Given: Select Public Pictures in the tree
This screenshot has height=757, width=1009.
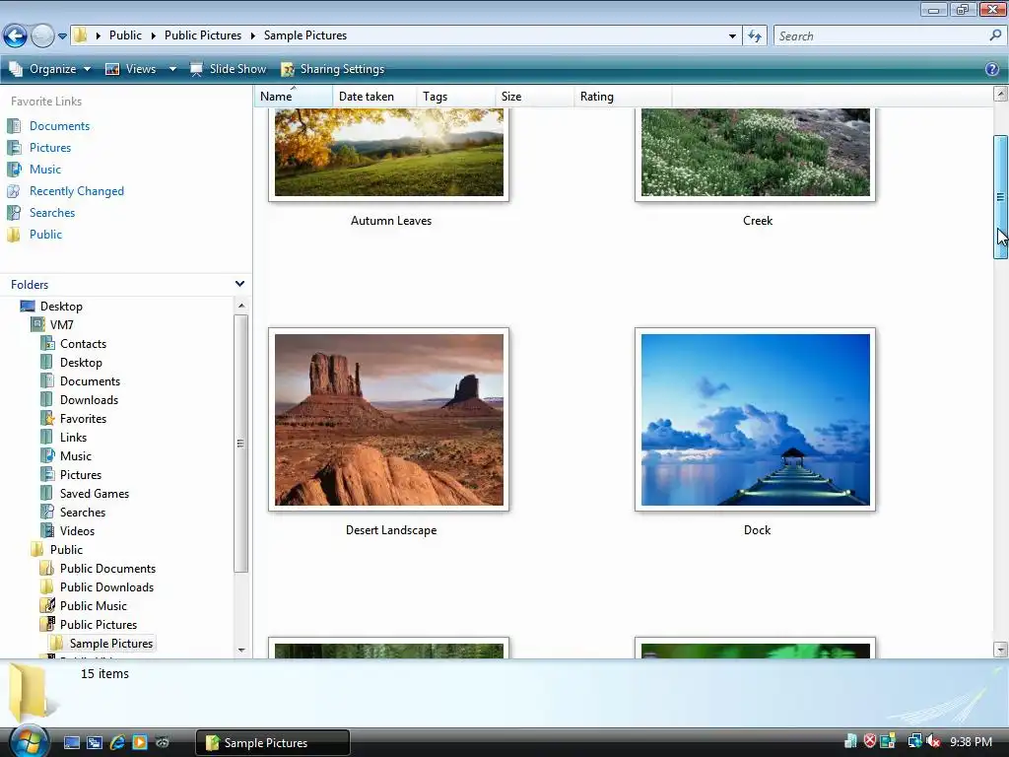Looking at the screenshot, I should [99, 624].
